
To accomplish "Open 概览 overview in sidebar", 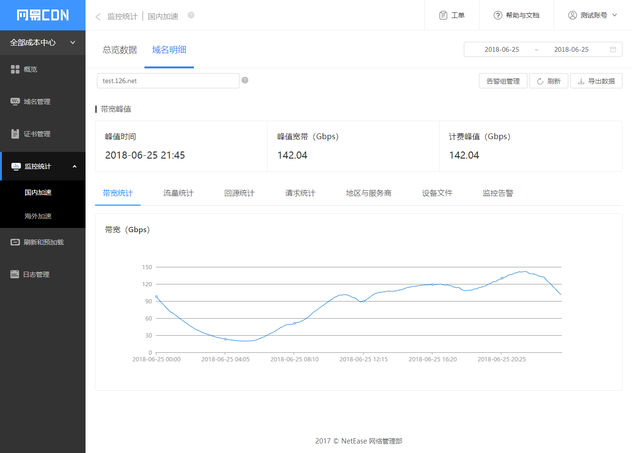I will 30,69.
